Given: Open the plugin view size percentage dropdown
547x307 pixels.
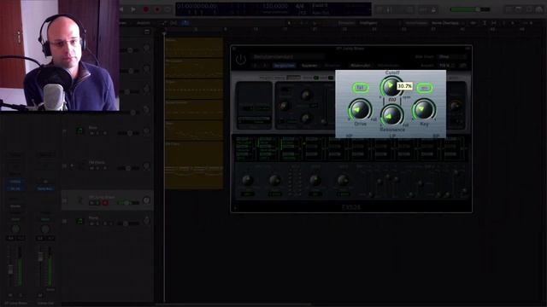Looking at the screenshot, I should pyautogui.click(x=446, y=66).
